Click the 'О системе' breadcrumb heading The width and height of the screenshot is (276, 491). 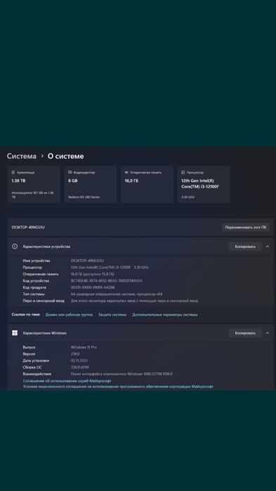coord(66,156)
